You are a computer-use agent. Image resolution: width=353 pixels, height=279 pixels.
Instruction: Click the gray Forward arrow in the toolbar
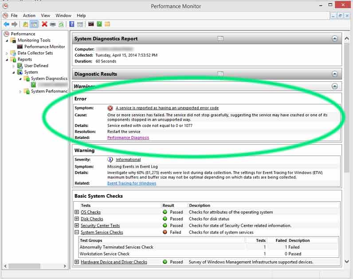14,24
